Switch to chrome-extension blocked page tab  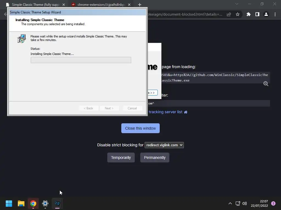101,5
